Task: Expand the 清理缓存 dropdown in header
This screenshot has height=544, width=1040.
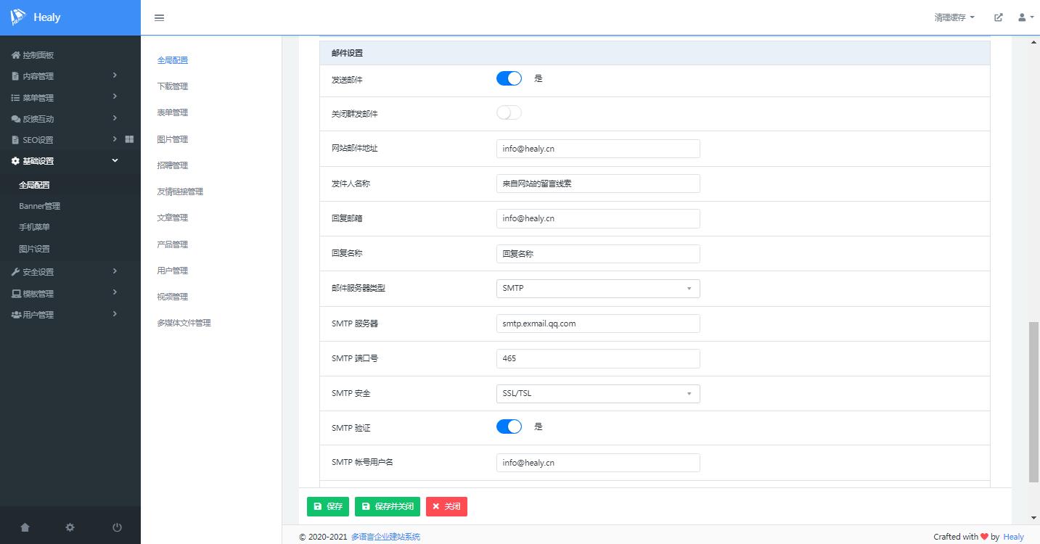Action: click(954, 17)
